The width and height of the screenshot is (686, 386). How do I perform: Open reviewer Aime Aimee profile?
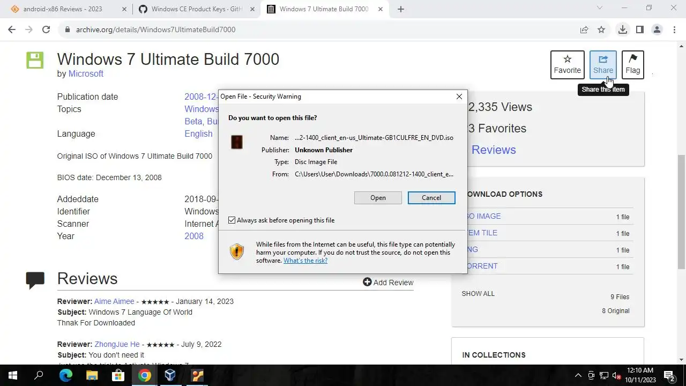click(114, 301)
